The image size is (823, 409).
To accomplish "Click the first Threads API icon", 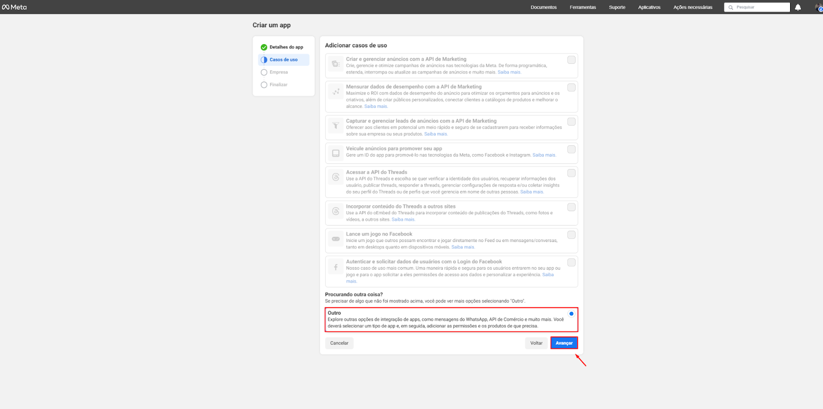I will pyautogui.click(x=336, y=177).
